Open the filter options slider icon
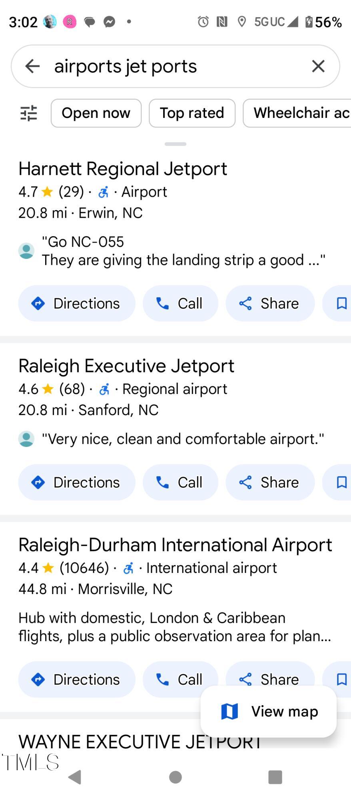The width and height of the screenshot is (351, 799). point(29,113)
